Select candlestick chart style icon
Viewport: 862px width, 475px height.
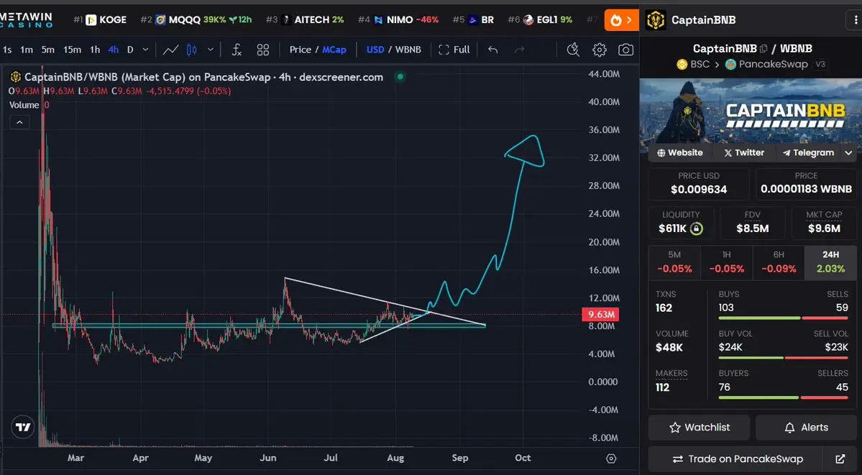[191, 50]
